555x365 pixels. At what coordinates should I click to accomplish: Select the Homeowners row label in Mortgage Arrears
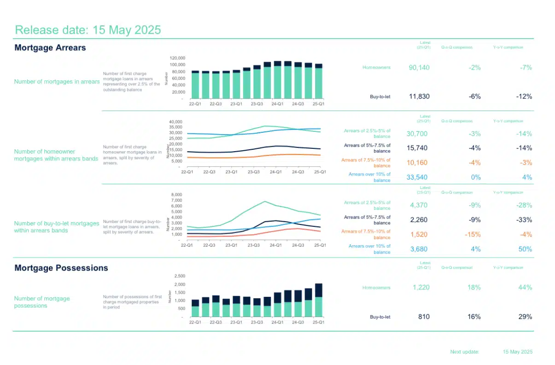pos(376,67)
